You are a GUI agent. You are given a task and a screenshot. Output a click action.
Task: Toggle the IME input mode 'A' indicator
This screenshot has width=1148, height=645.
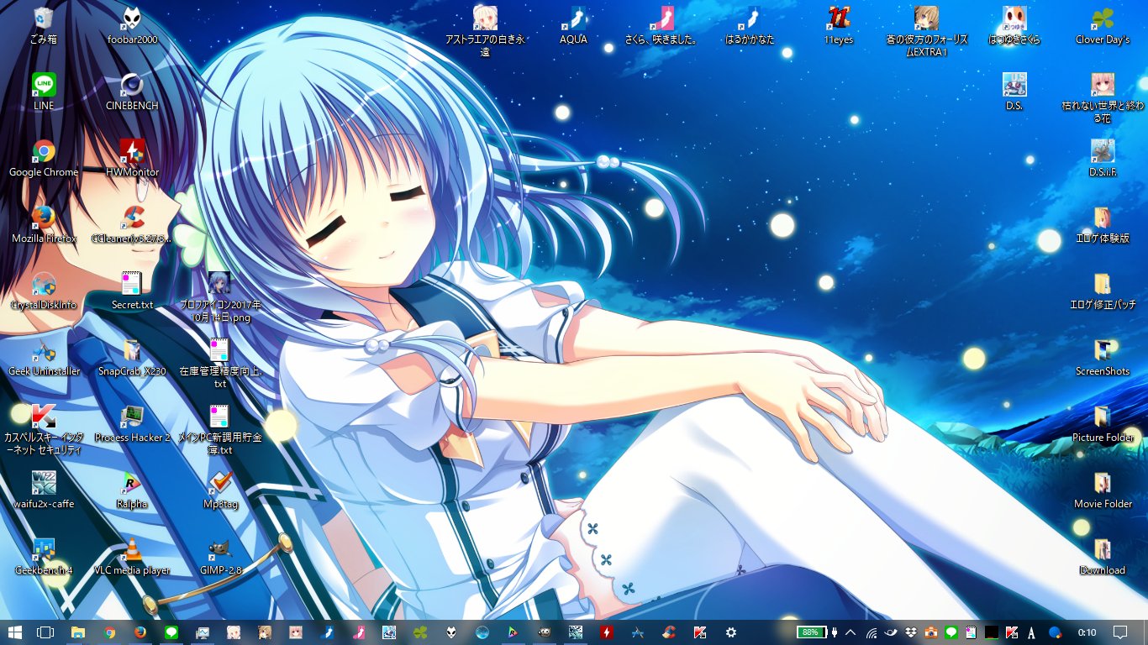[x=1031, y=632]
